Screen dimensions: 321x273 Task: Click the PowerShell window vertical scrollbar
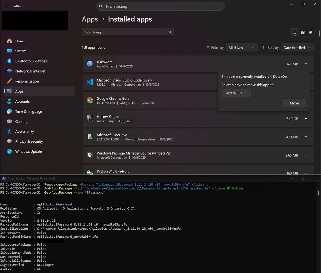click(x=319, y=193)
